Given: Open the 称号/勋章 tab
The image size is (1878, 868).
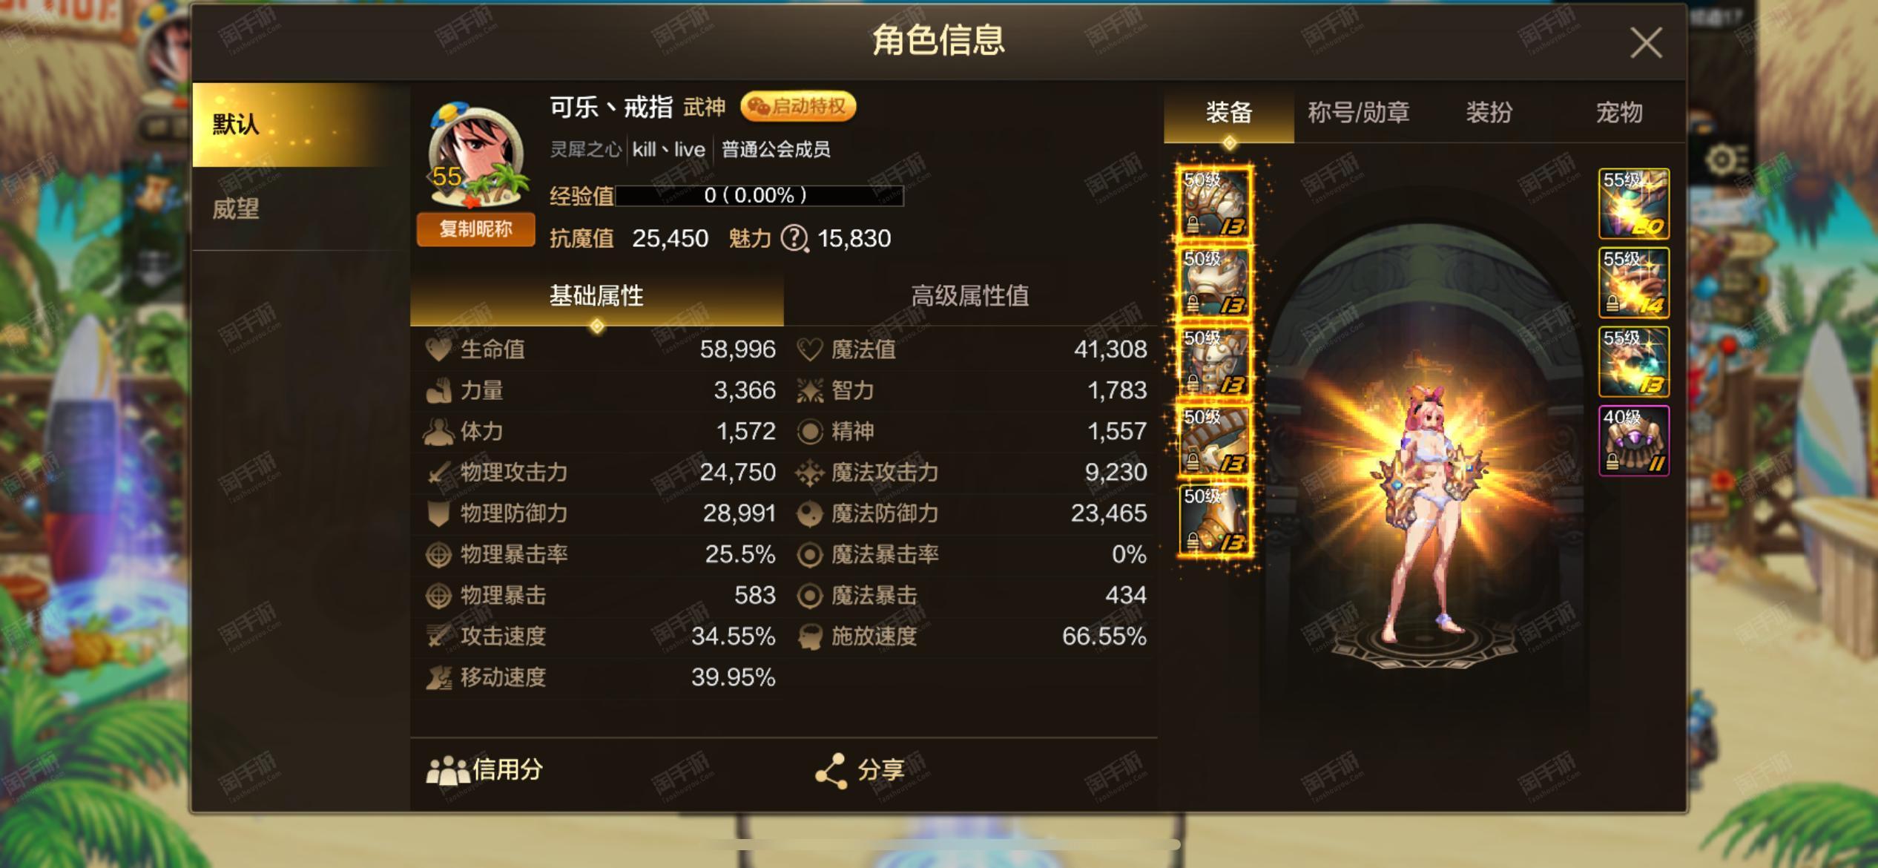Looking at the screenshot, I should (x=1359, y=113).
